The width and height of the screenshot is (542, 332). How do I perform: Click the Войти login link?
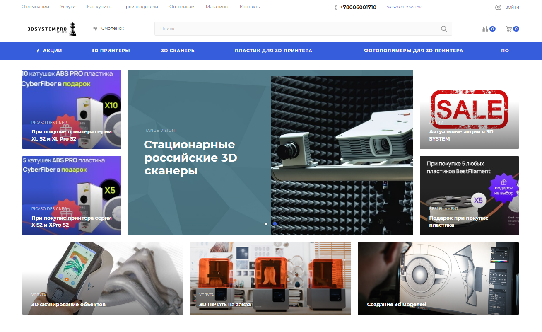click(x=512, y=7)
